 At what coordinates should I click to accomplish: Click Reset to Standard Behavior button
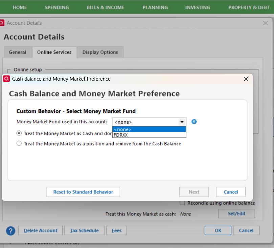point(83,192)
